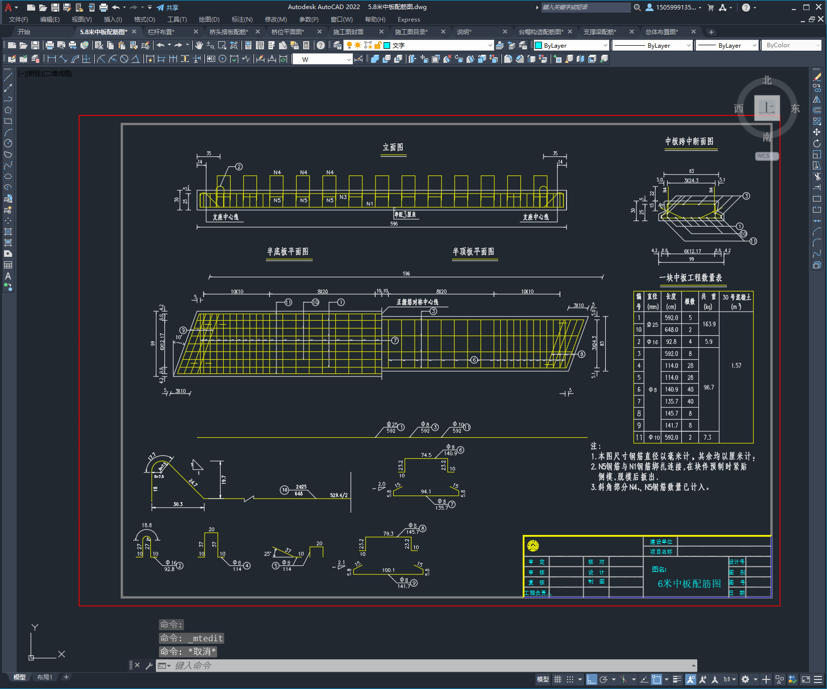
Task: Toggle Polar tracking in status bar
Action: click(x=603, y=679)
